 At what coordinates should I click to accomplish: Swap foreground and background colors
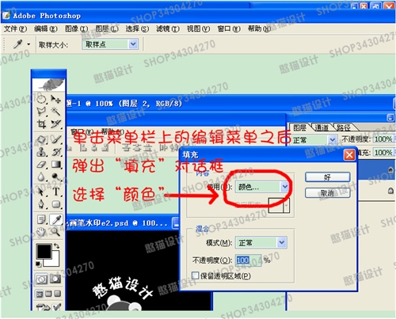coord(56,245)
